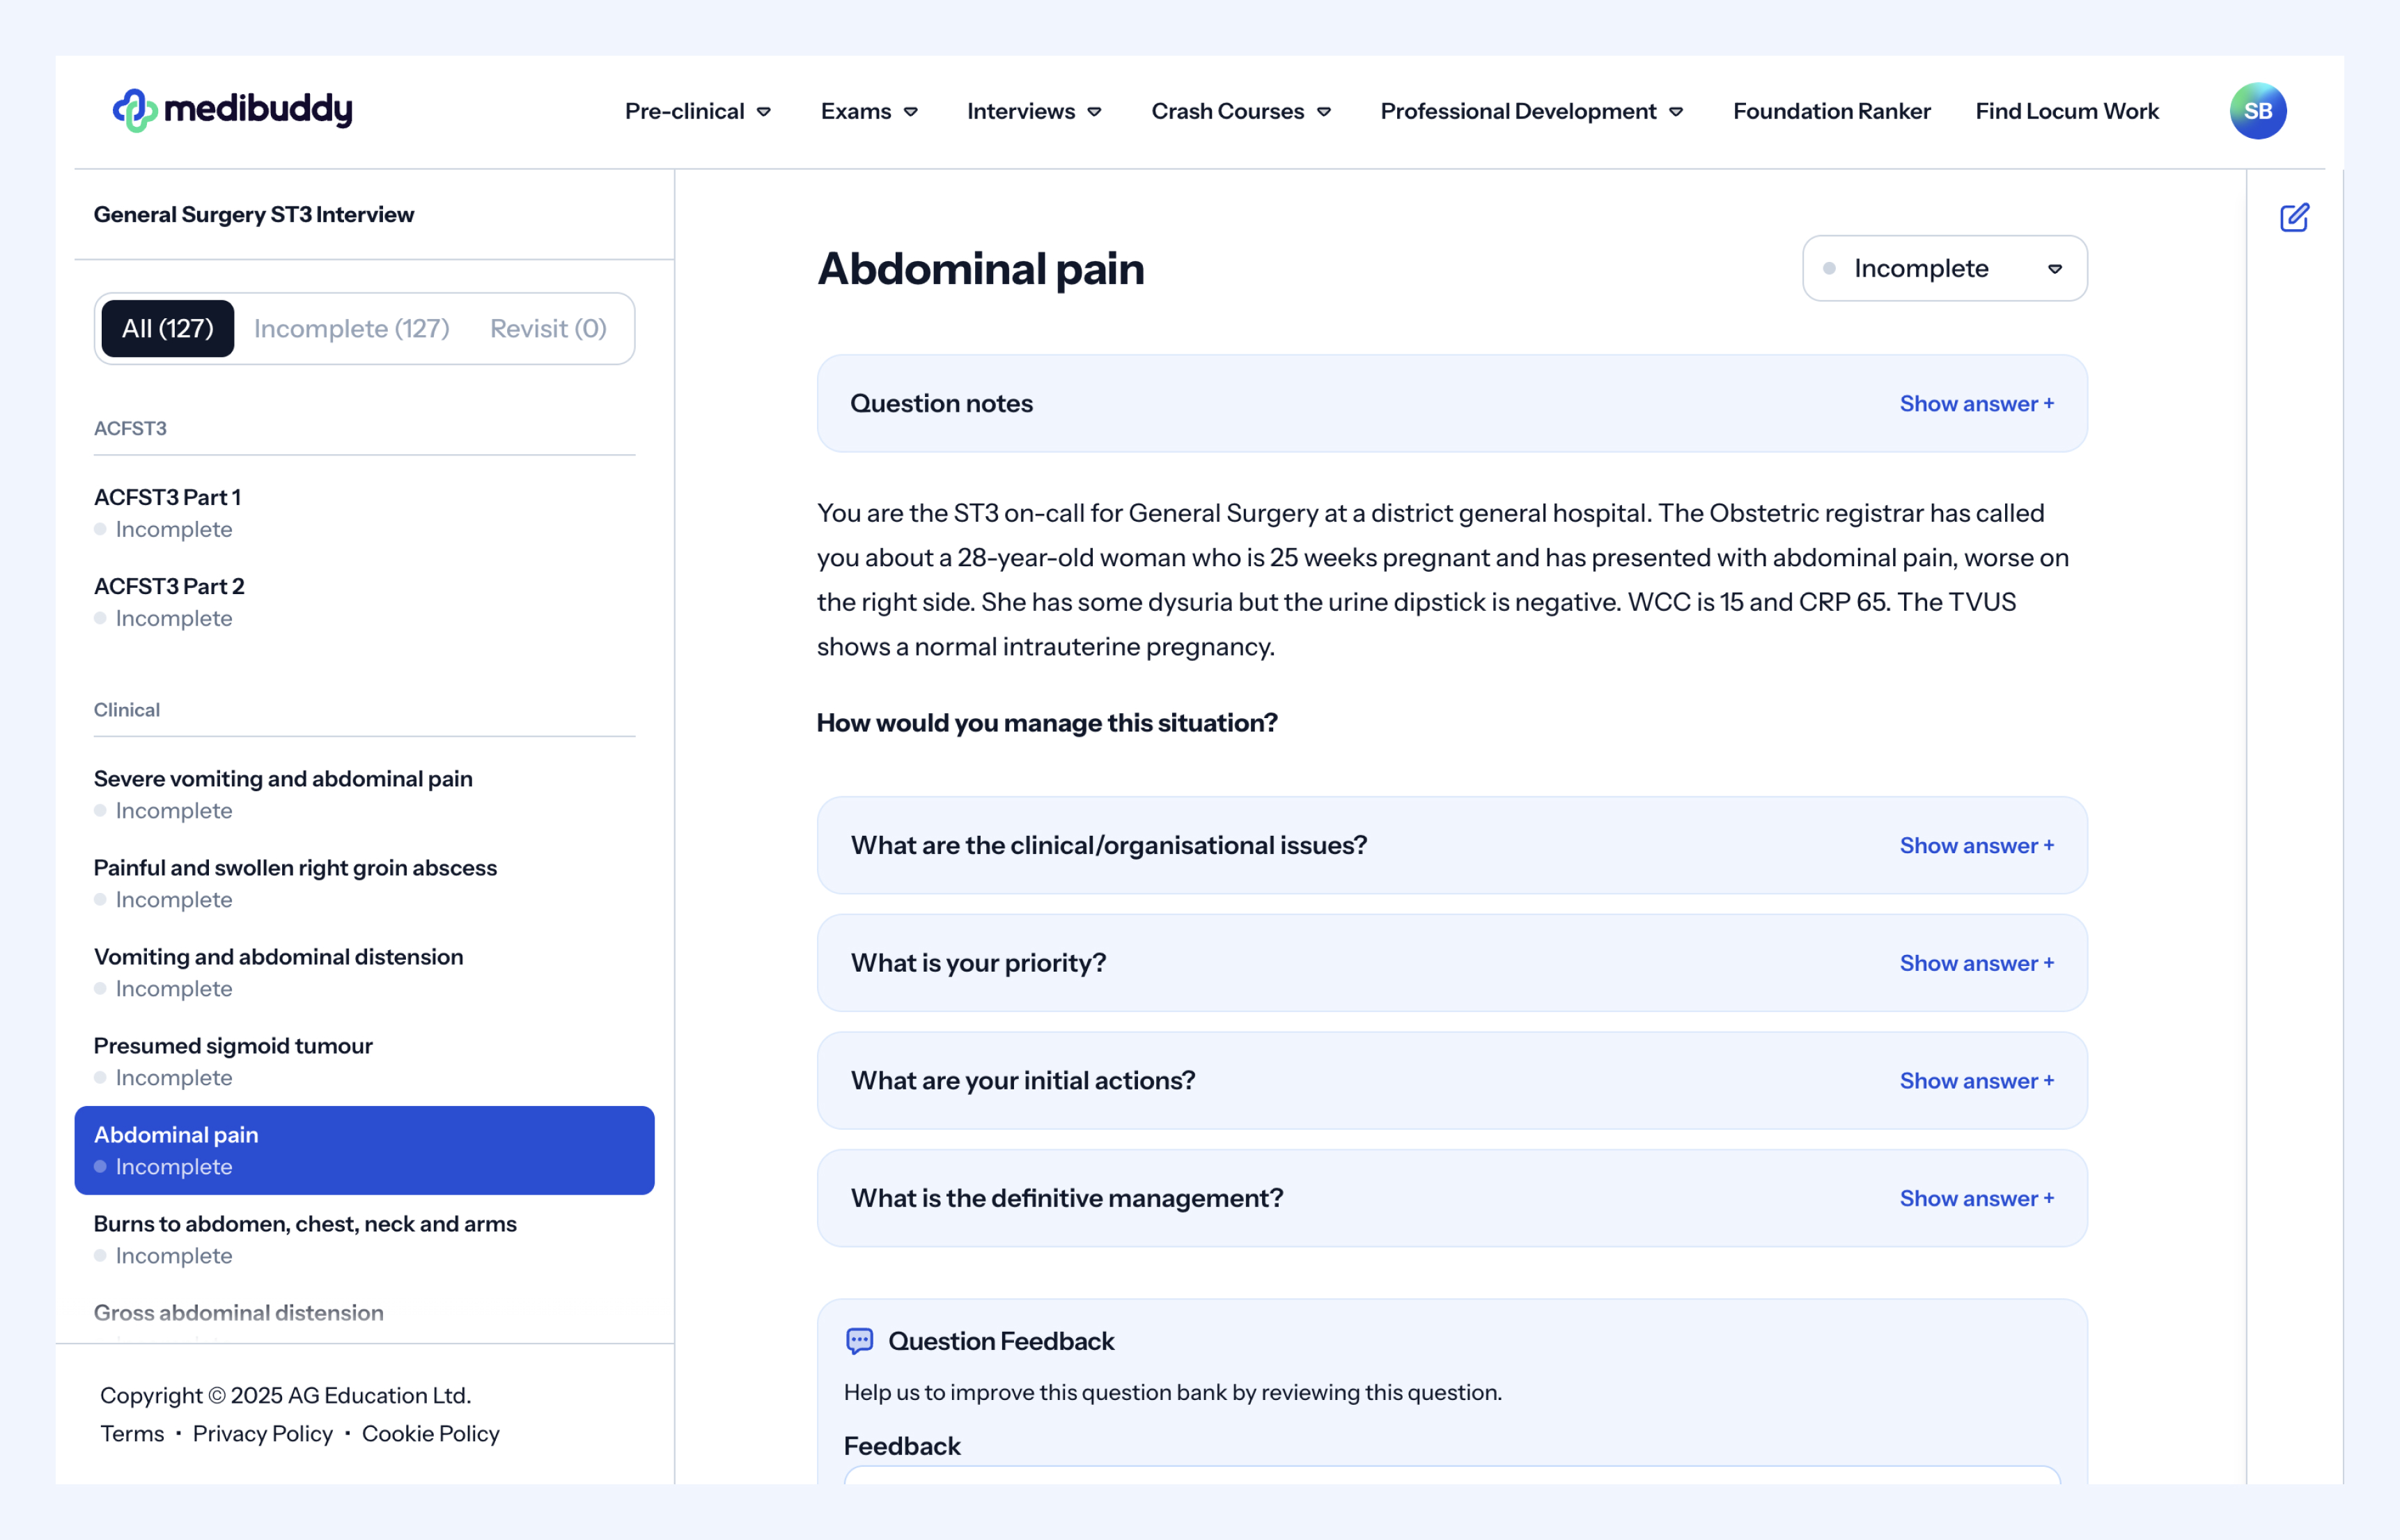
Task: Open the Foundation Ranker link
Action: 1831,111
